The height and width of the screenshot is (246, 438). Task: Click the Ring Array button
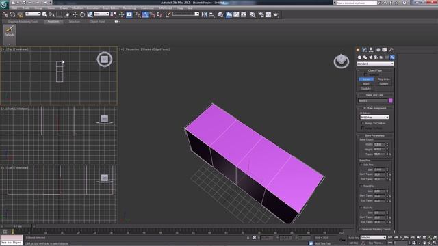383,79
